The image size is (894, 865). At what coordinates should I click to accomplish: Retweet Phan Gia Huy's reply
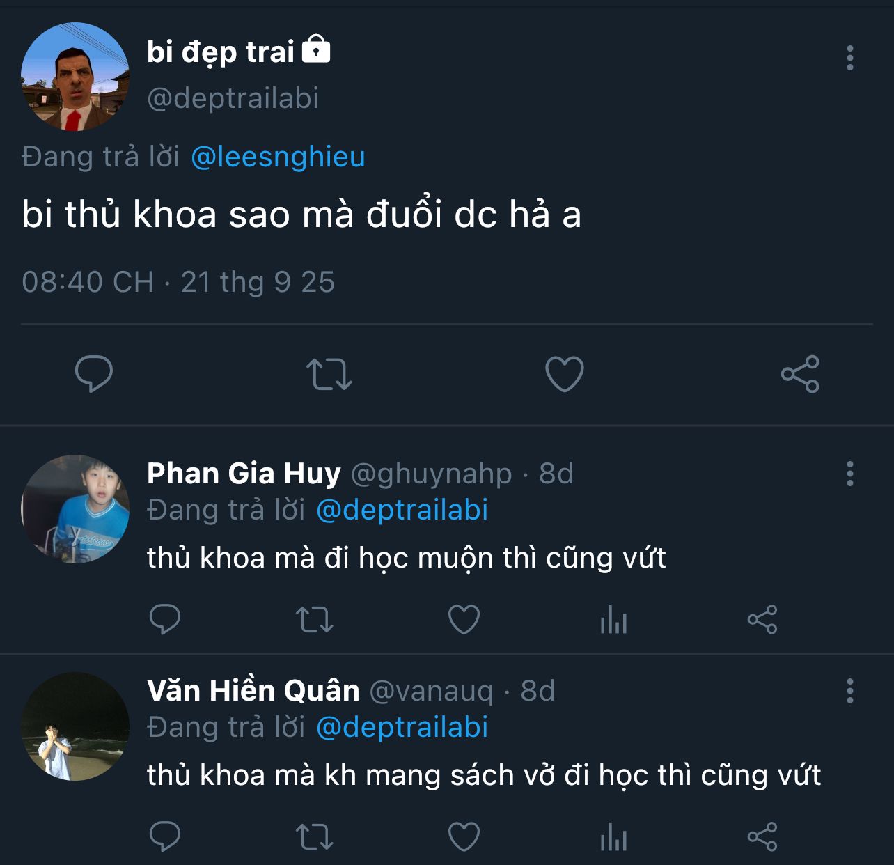click(x=315, y=619)
